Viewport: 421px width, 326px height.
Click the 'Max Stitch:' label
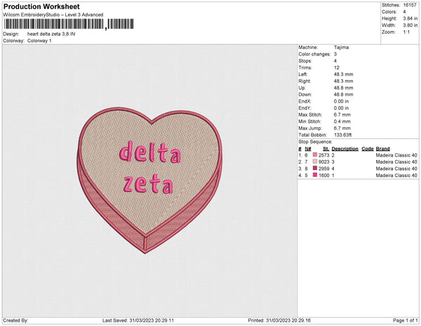click(x=310, y=115)
